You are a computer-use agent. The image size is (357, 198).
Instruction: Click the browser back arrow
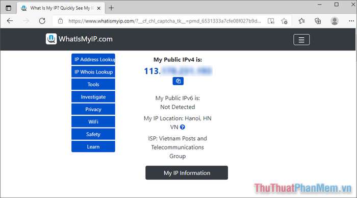pos(10,21)
